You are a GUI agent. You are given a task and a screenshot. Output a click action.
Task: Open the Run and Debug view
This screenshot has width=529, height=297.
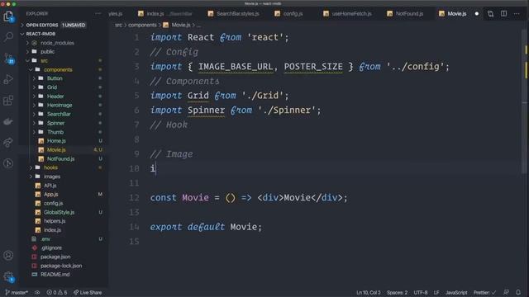tap(8, 79)
